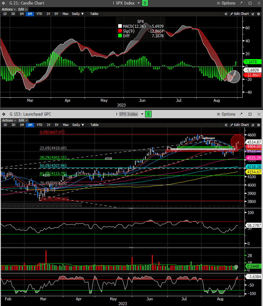Click the move handle icon of G 153 Launchpad GPC
The height and width of the screenshot is (306, 263).
click(4, 114)
